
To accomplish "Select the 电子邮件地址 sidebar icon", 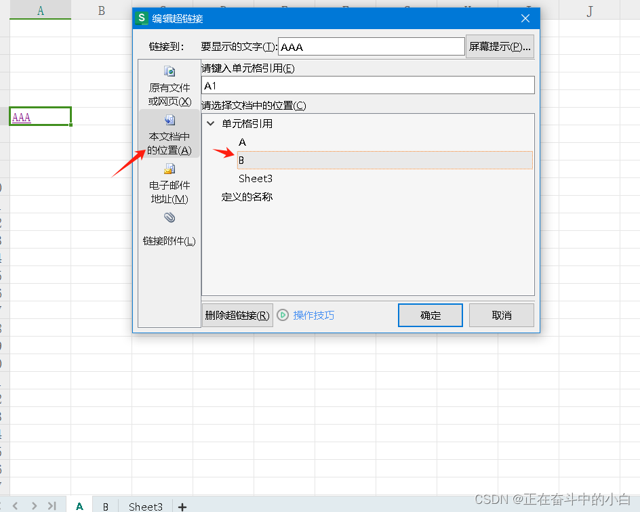I will tap(169, 169).
